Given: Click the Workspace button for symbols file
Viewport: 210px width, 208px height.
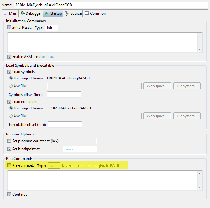Looking at the screenshot, I should point(157,86).
